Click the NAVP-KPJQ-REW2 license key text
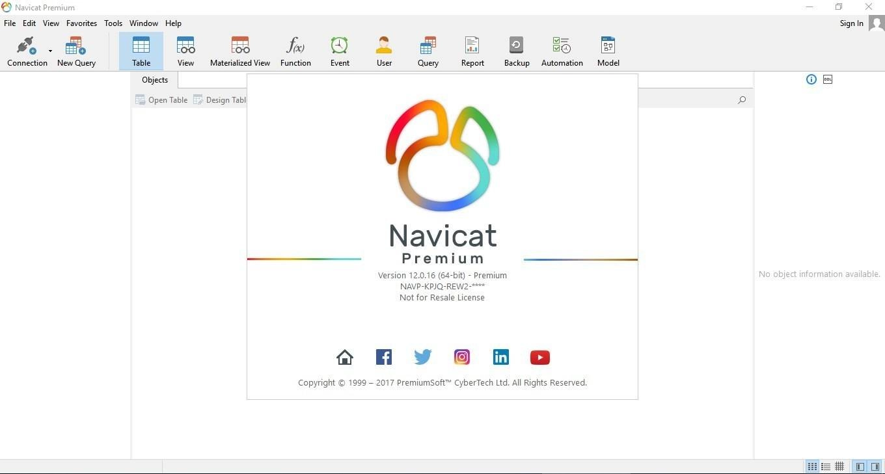This screenshot has width=885, height=474. [442, 286]
